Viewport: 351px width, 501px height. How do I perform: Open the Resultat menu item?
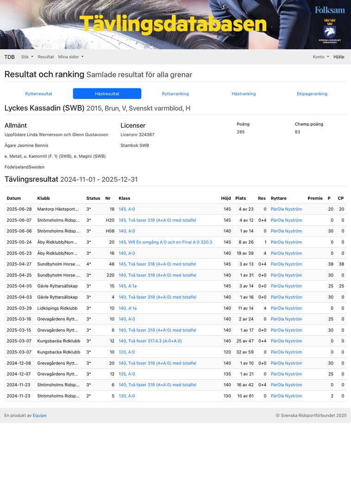(46, 57)
